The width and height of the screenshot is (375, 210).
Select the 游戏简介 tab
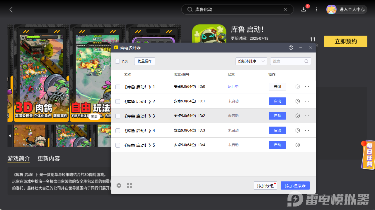tap(19, 159)
